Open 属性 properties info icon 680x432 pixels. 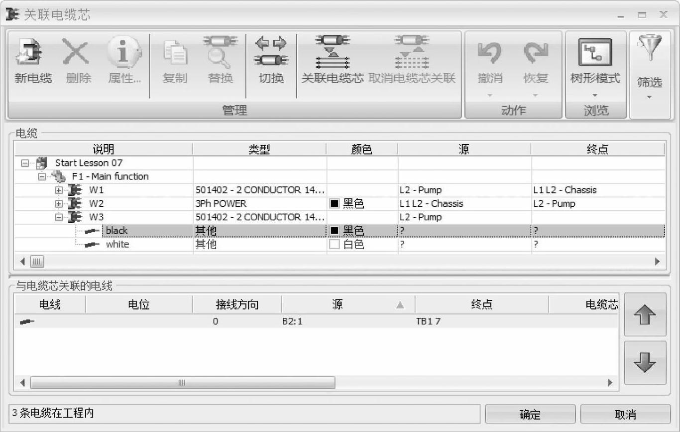tap(124, 52)
